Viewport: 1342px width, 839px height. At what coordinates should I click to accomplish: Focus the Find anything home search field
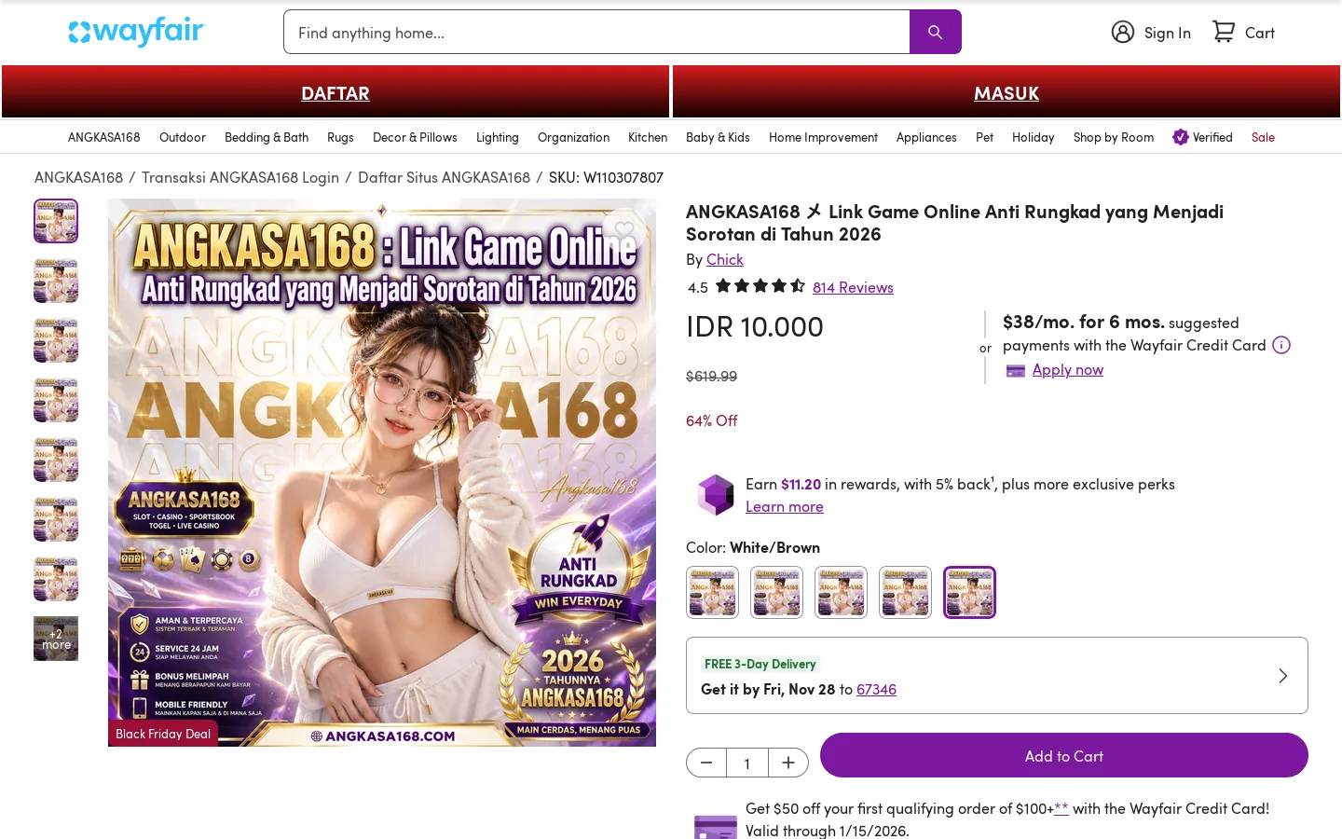click(596, 32)
